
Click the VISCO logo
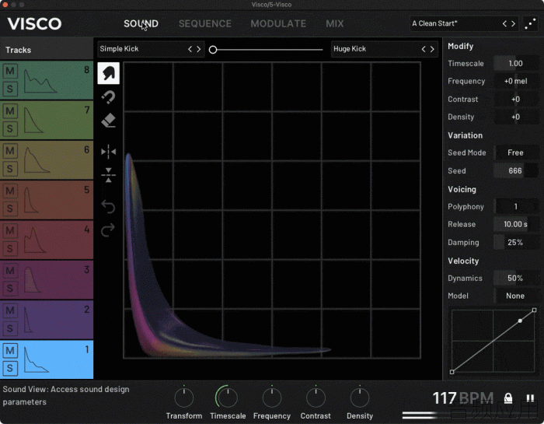tap(34, 23)
